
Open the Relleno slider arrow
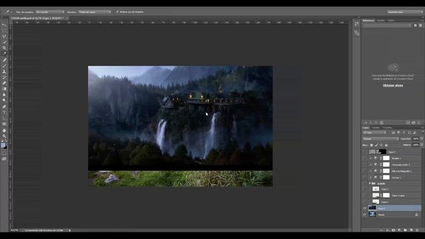pos(422,145)
